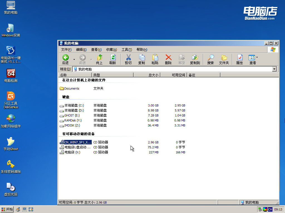Open the 收藏 favorites menu
Image resolution: width=285 pixels, height=213 pixels.
point(111,49)
